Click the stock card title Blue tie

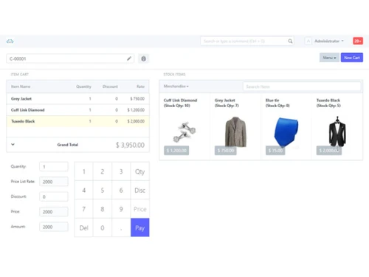272,100
